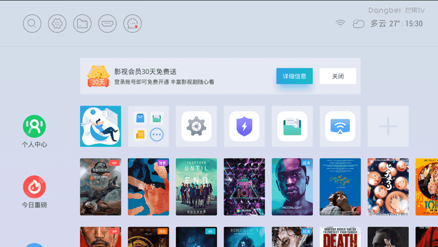Open the anime bubbles poster
The height and width of the screenshot is (247, 438).
388,187
